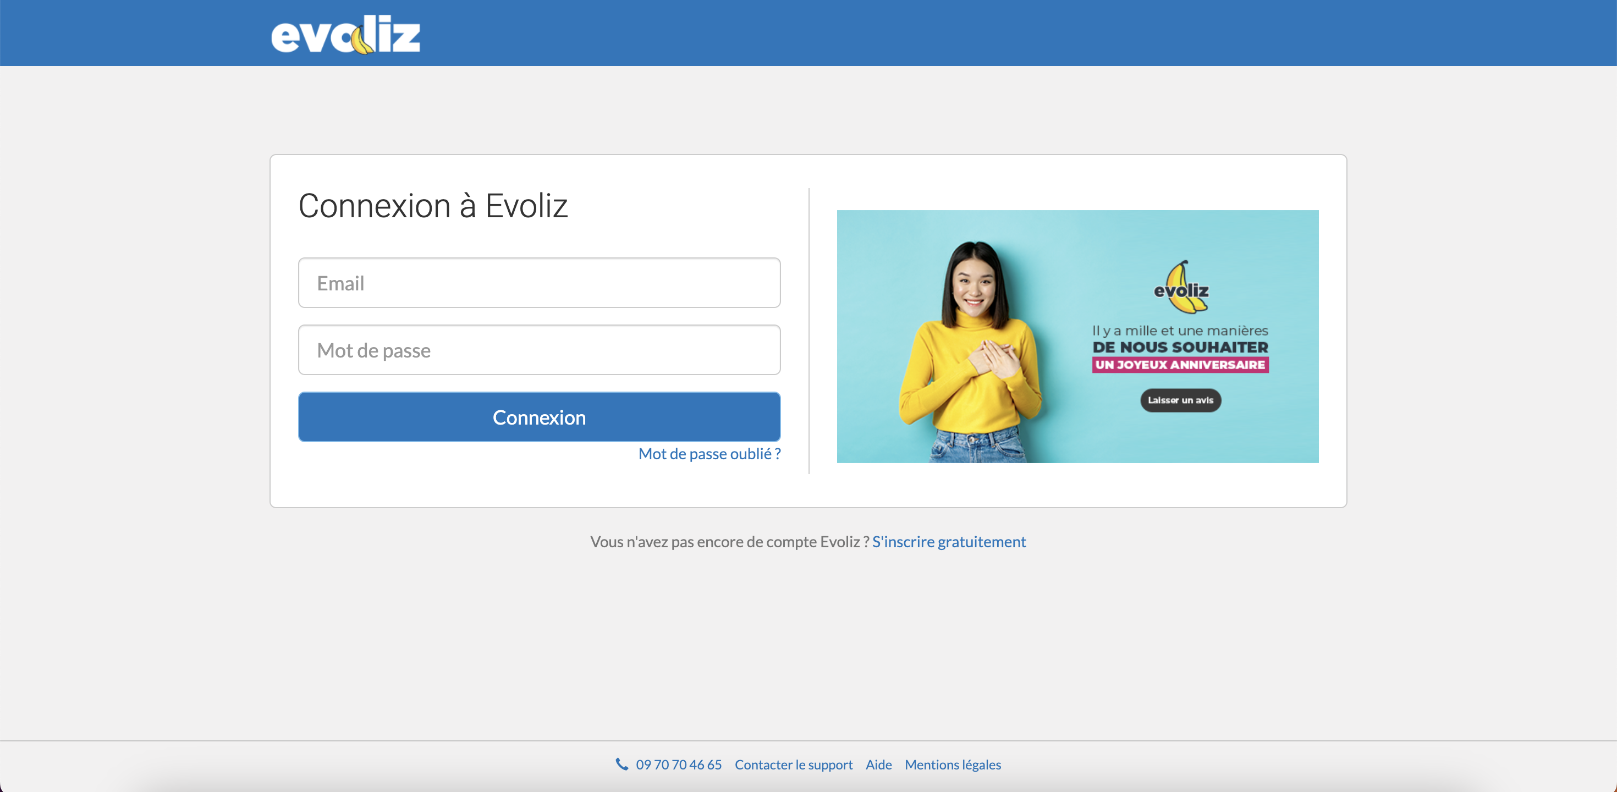This screenshot has height=792, width=1617.
Task: Click the UN JOYEUX ANNIVERSAIRE pink banner text
Action: tap(1180, 365)
